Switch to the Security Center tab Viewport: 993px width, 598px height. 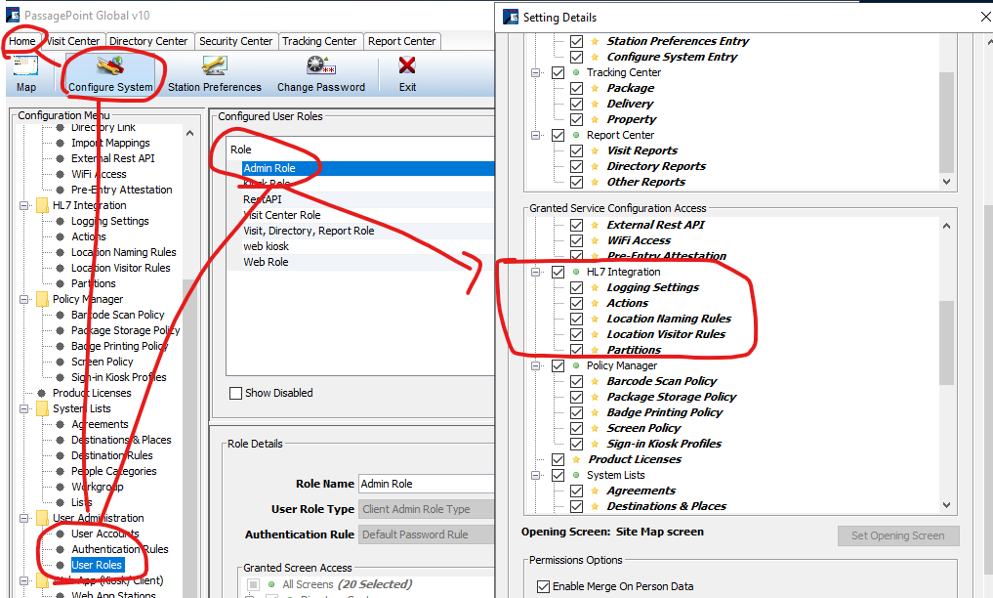tap(235, 41)
